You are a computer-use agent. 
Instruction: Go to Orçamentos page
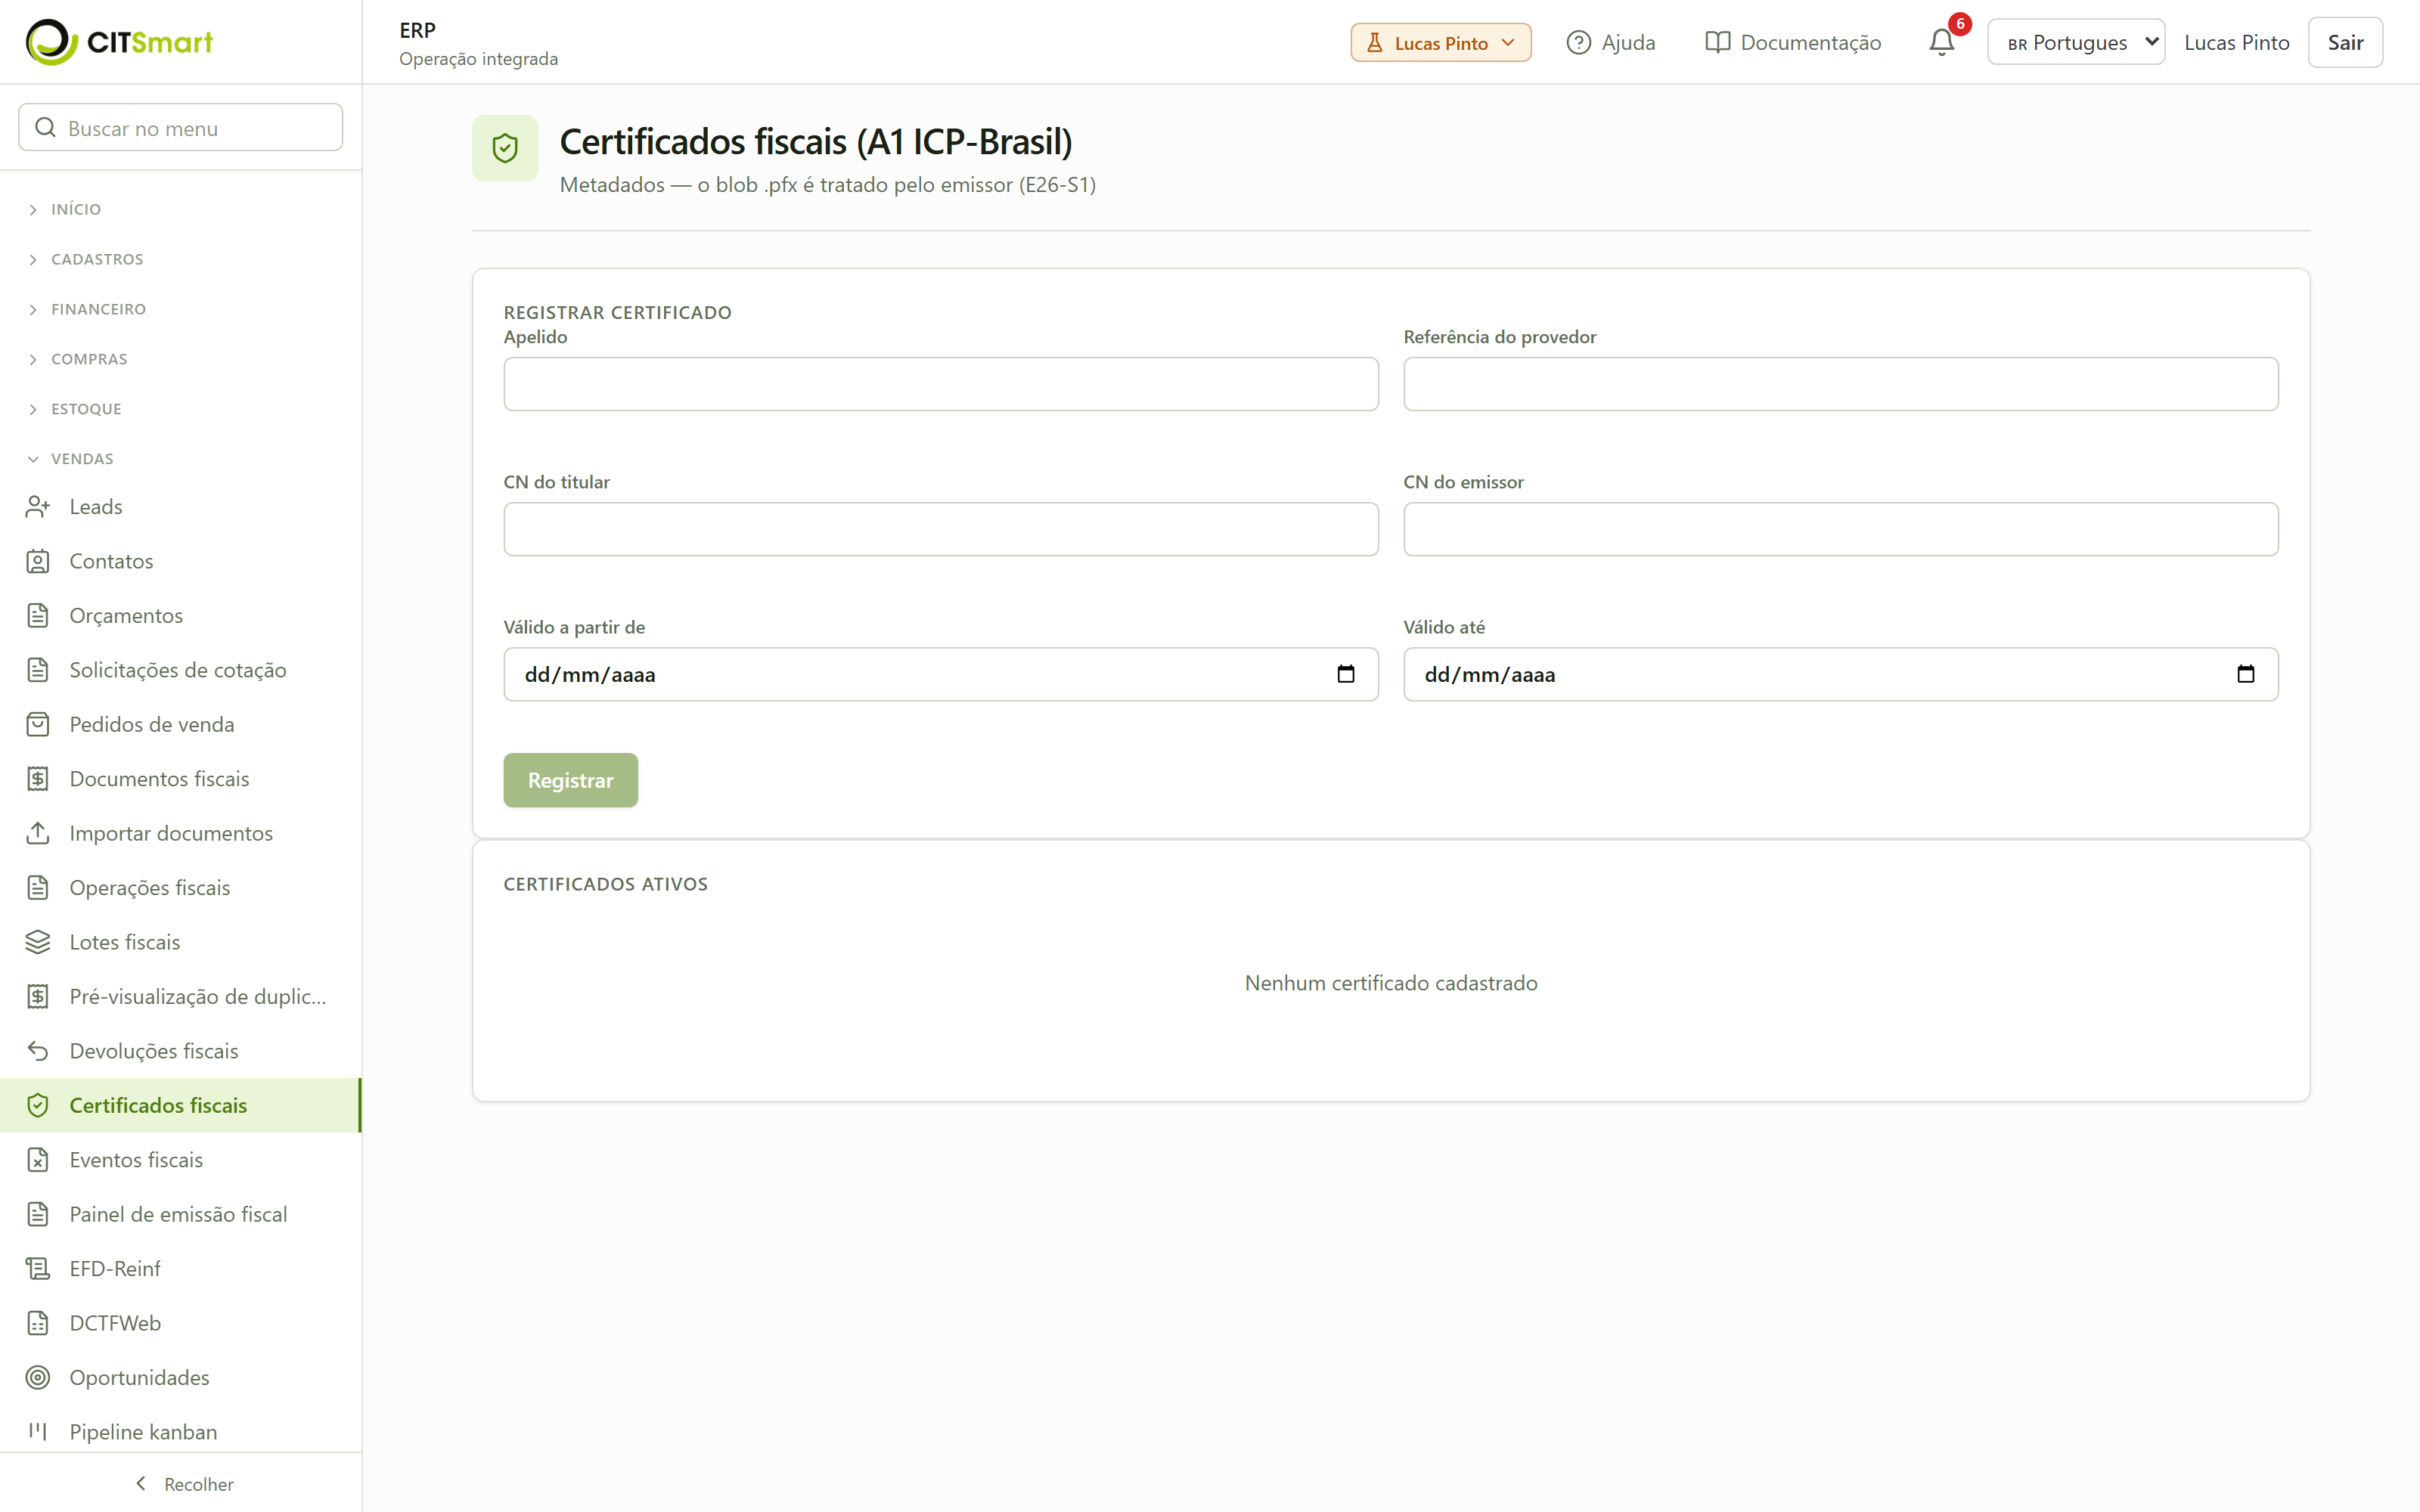[180, 616]
